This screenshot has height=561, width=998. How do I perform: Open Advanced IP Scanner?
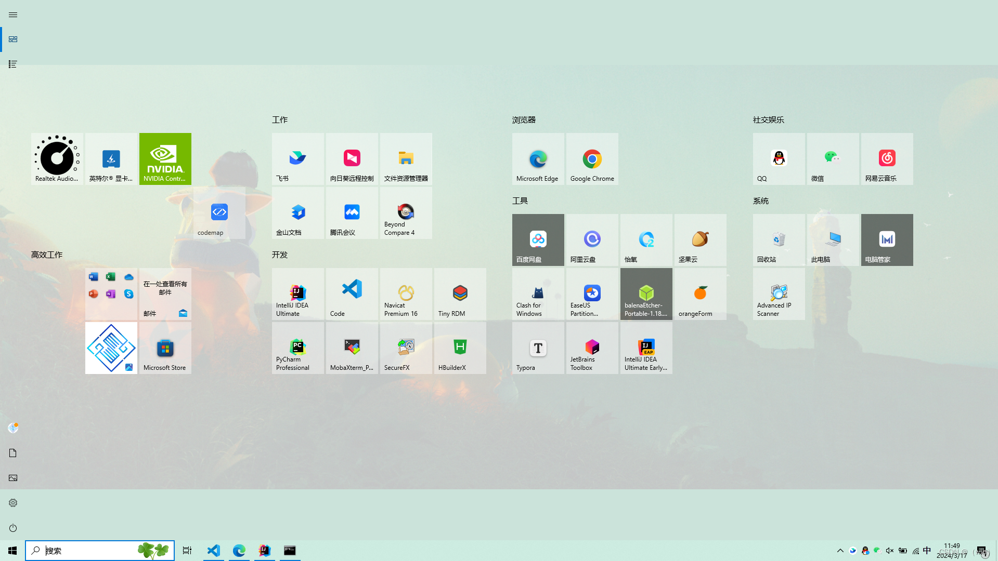(x=779, y=294)
